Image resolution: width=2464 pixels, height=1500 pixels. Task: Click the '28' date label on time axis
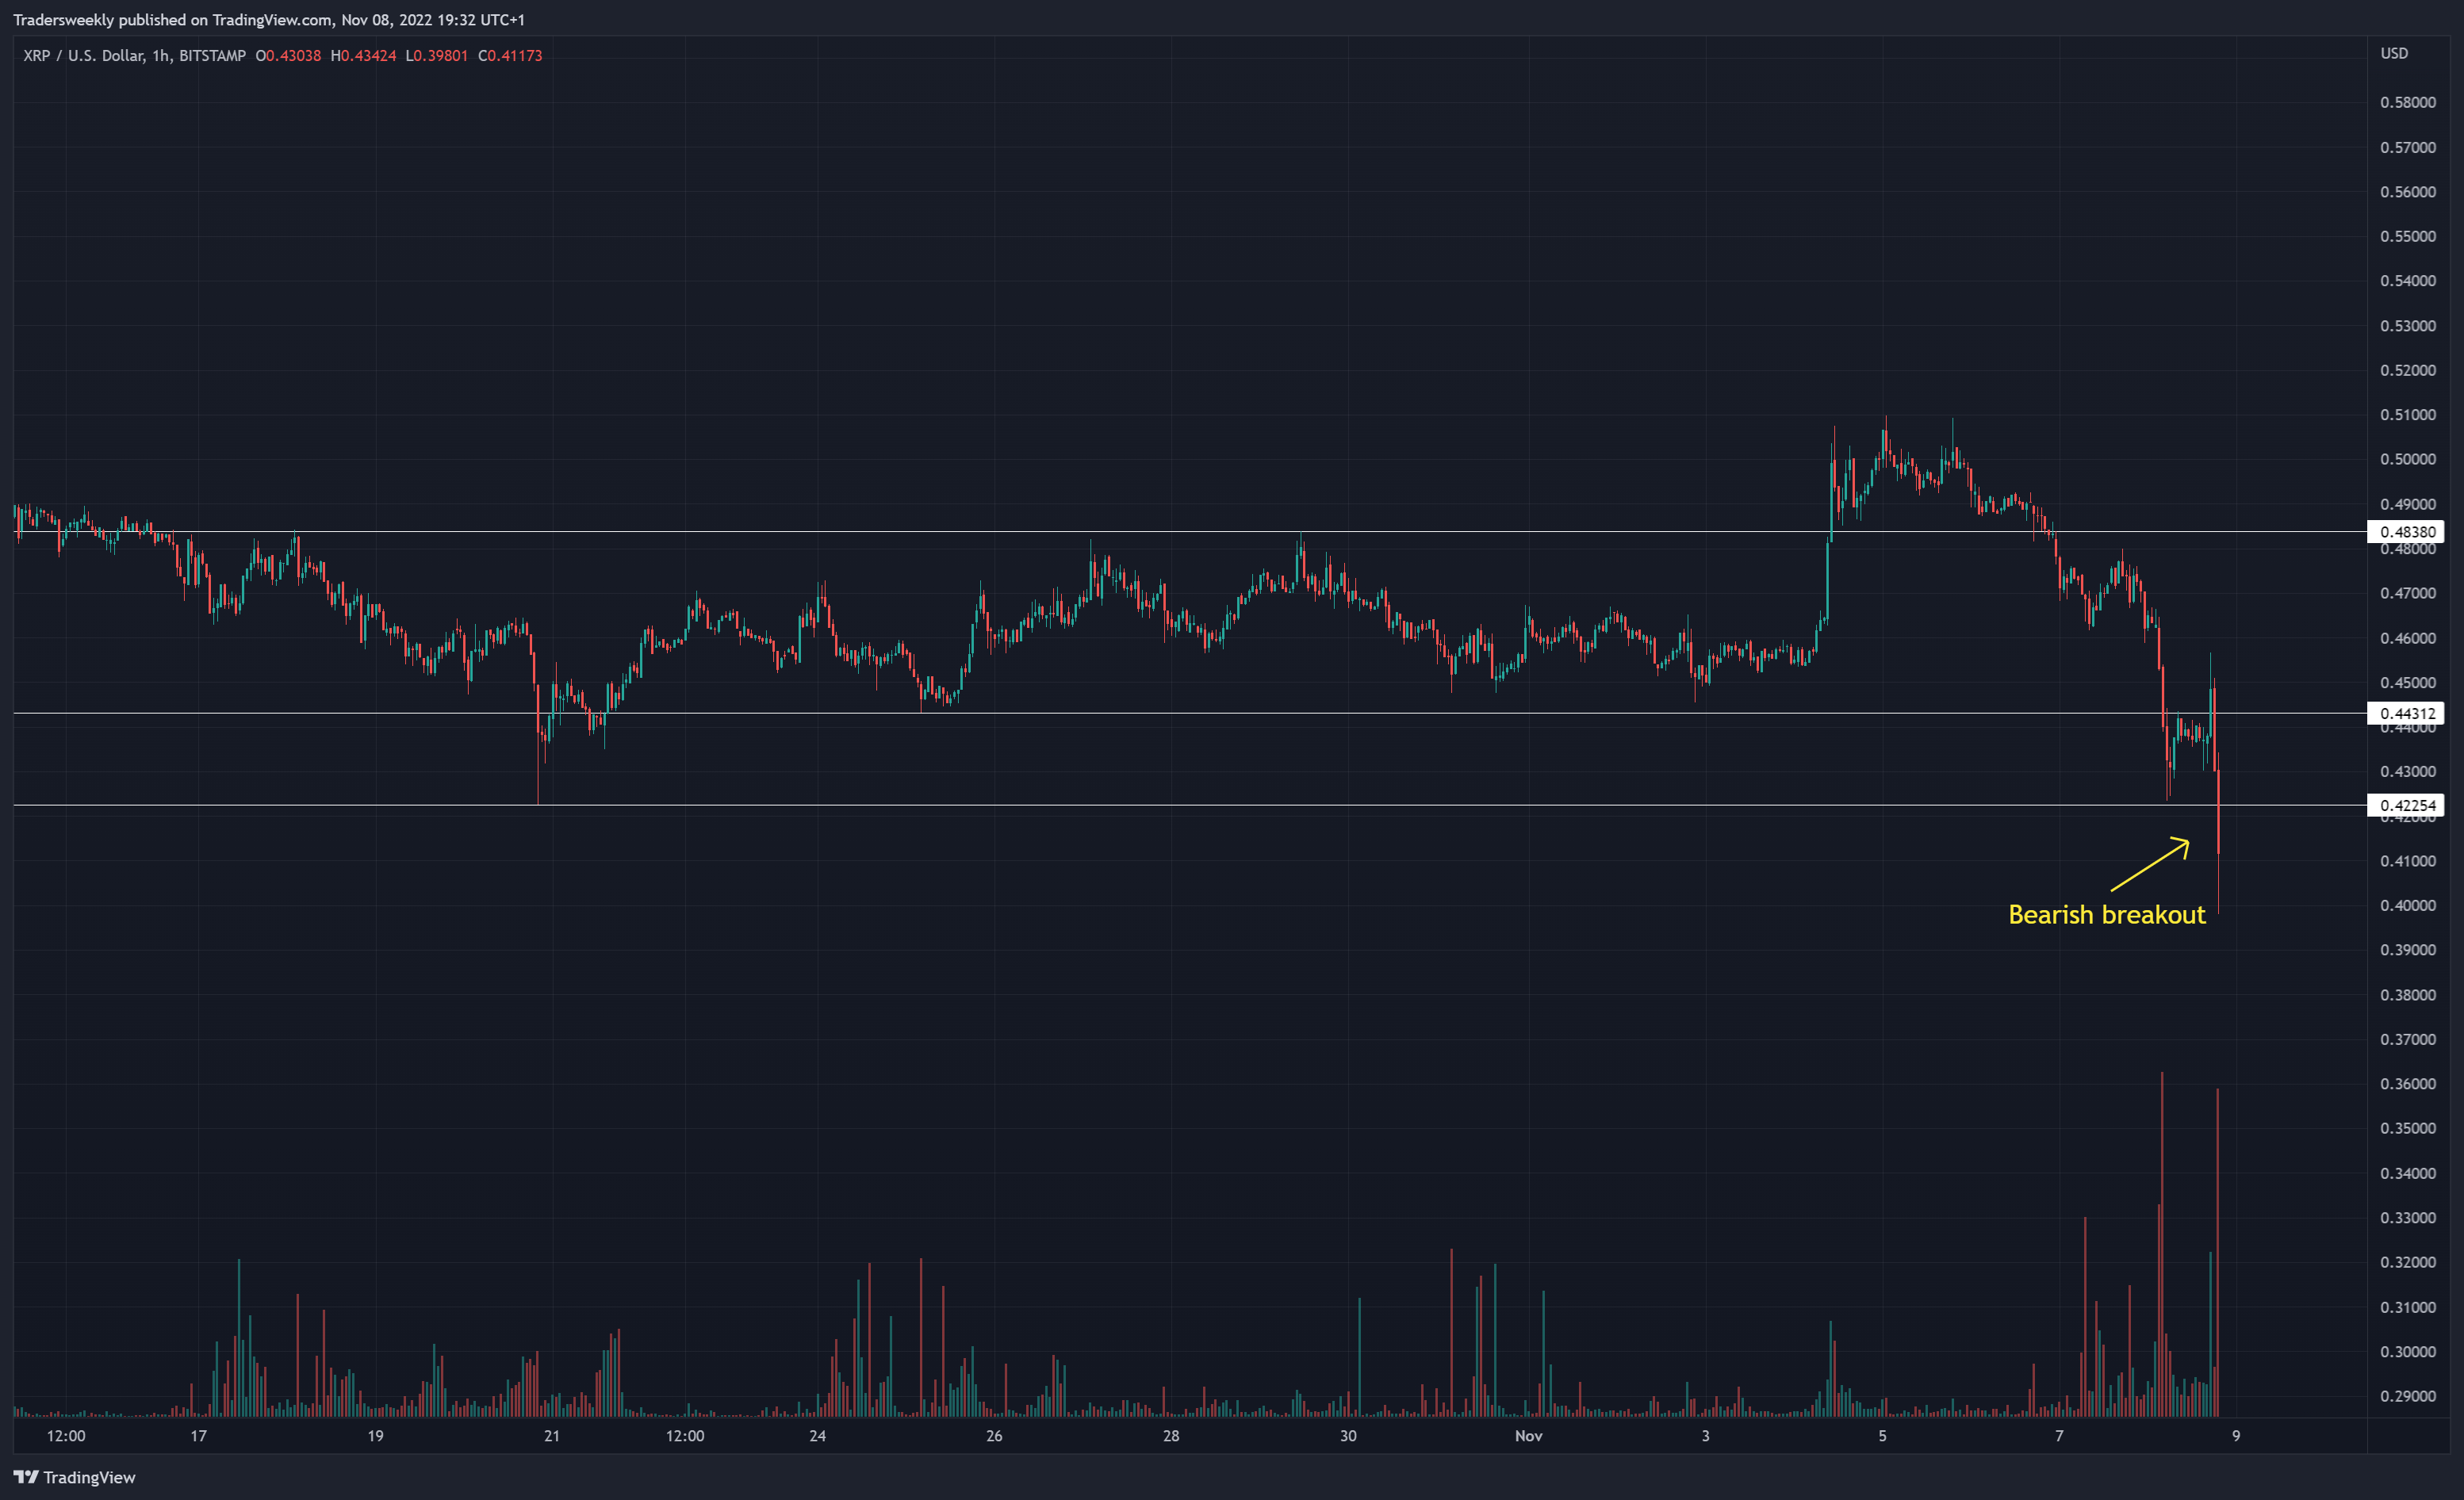1171,1436
